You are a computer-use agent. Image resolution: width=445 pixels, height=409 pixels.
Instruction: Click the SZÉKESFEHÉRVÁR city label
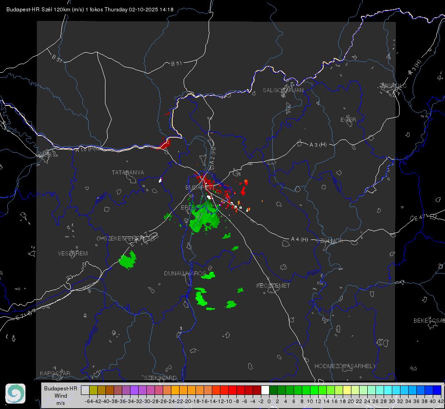129,238
